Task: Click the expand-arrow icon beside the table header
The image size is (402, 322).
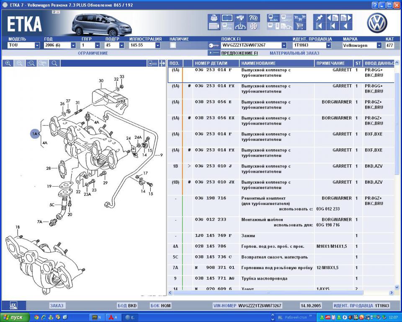Action: (x=162, y=63)
